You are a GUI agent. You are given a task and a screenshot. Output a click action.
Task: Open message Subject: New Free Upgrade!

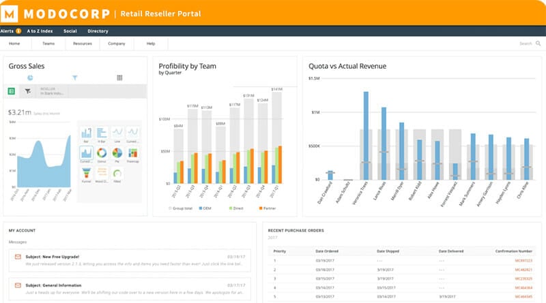pyautogui.click(x=130, y=260)
